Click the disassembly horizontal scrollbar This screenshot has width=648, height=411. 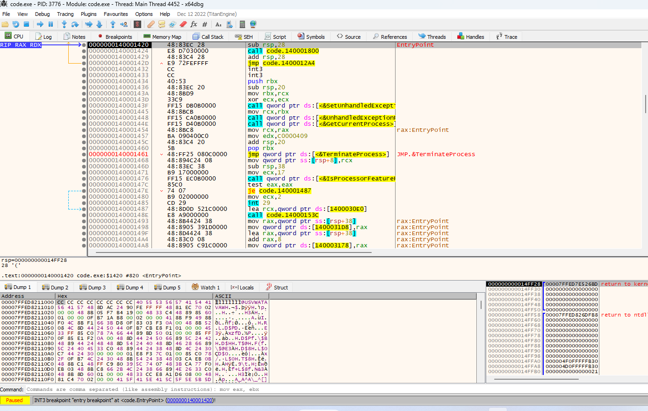point(234,252)
